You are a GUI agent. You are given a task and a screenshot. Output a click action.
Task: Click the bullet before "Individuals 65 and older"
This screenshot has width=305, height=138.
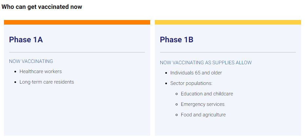[x=166, y=73]
